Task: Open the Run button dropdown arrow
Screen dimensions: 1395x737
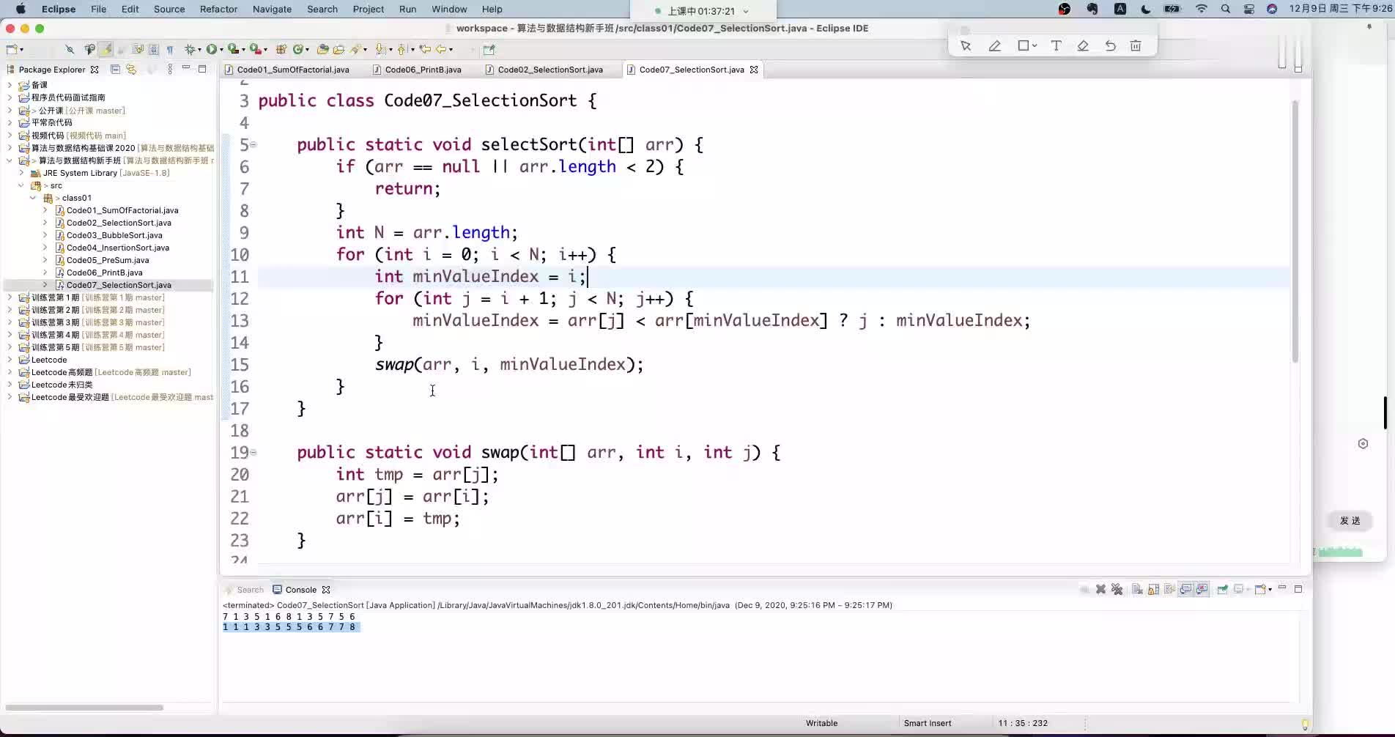Action: [x=221, y=49]
